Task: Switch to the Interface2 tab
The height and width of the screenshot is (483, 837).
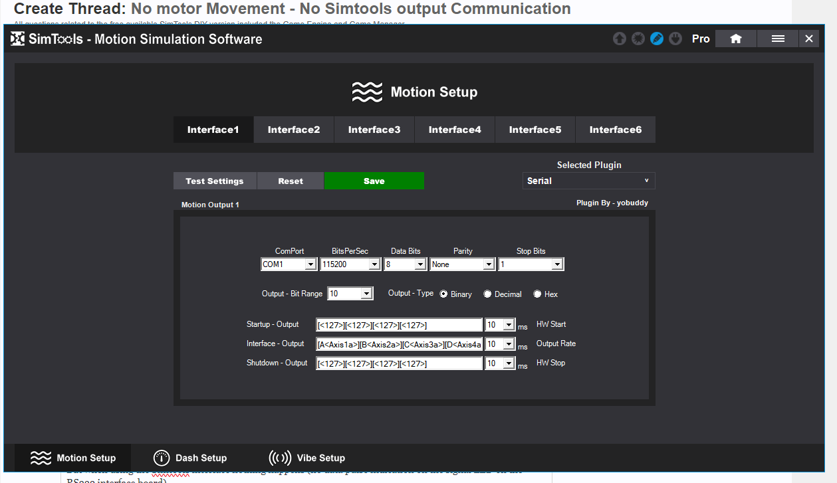Action: point(294,130)
